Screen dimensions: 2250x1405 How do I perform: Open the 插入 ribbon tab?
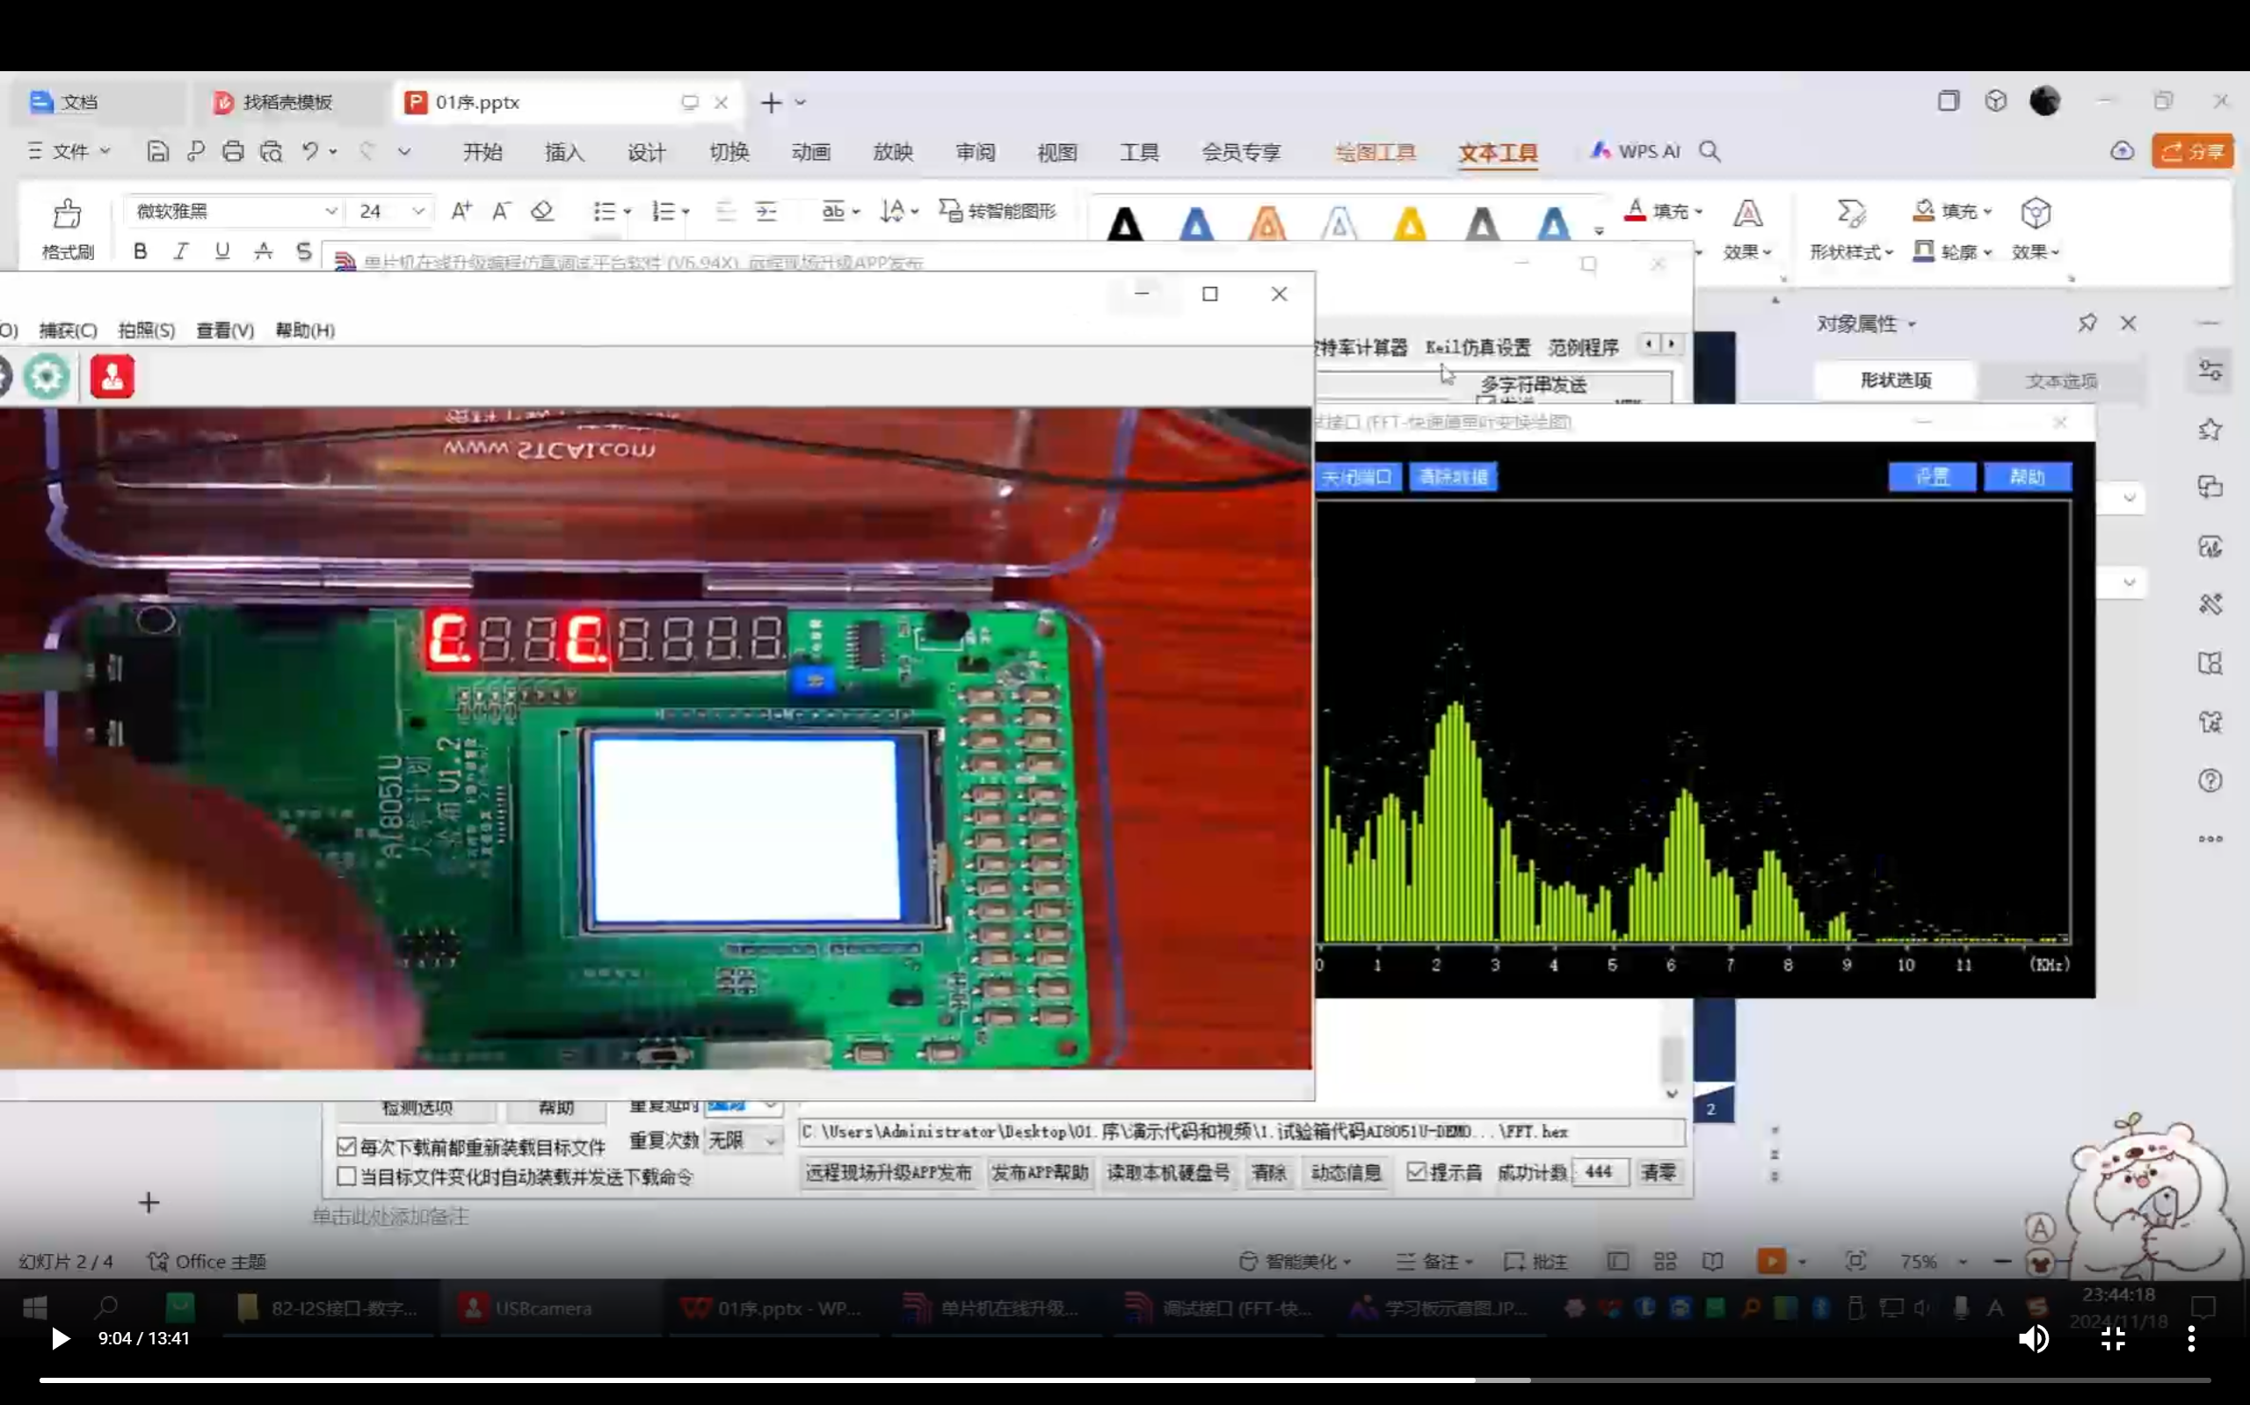pos(564,151)
